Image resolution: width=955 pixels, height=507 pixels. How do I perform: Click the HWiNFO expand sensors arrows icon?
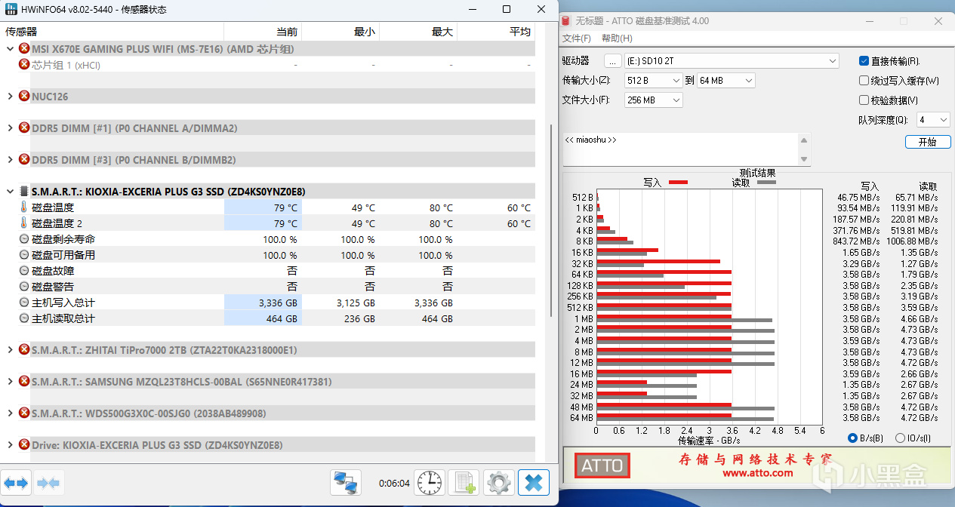16,482
